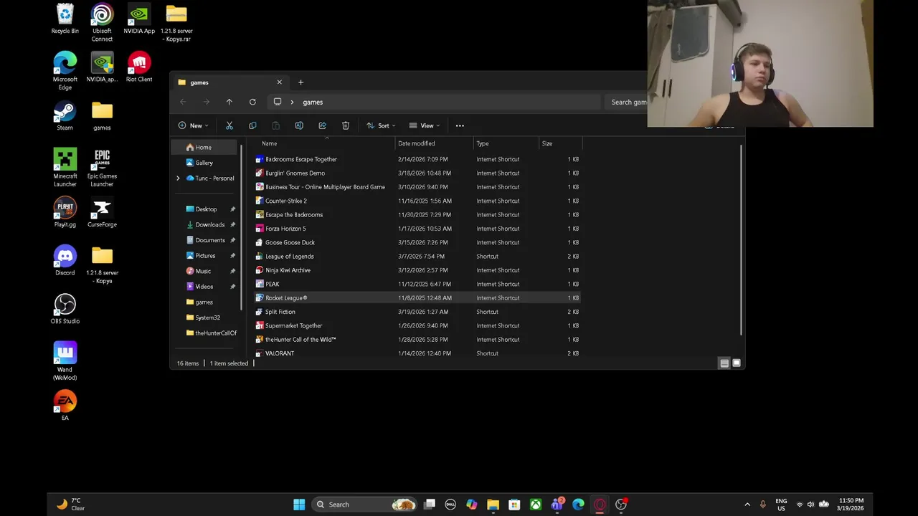Click the Delete trash icon in toolbar
Viewport: 918px width, 516px height.
pos(346,125)
